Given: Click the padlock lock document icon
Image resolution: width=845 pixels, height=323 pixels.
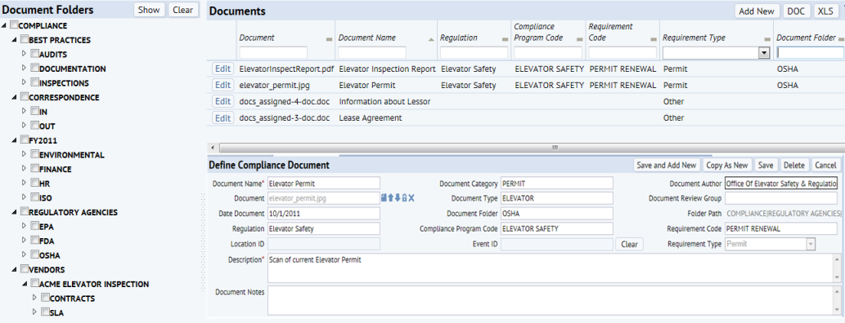Looking at the screenshot, I should tap(404, 198).
